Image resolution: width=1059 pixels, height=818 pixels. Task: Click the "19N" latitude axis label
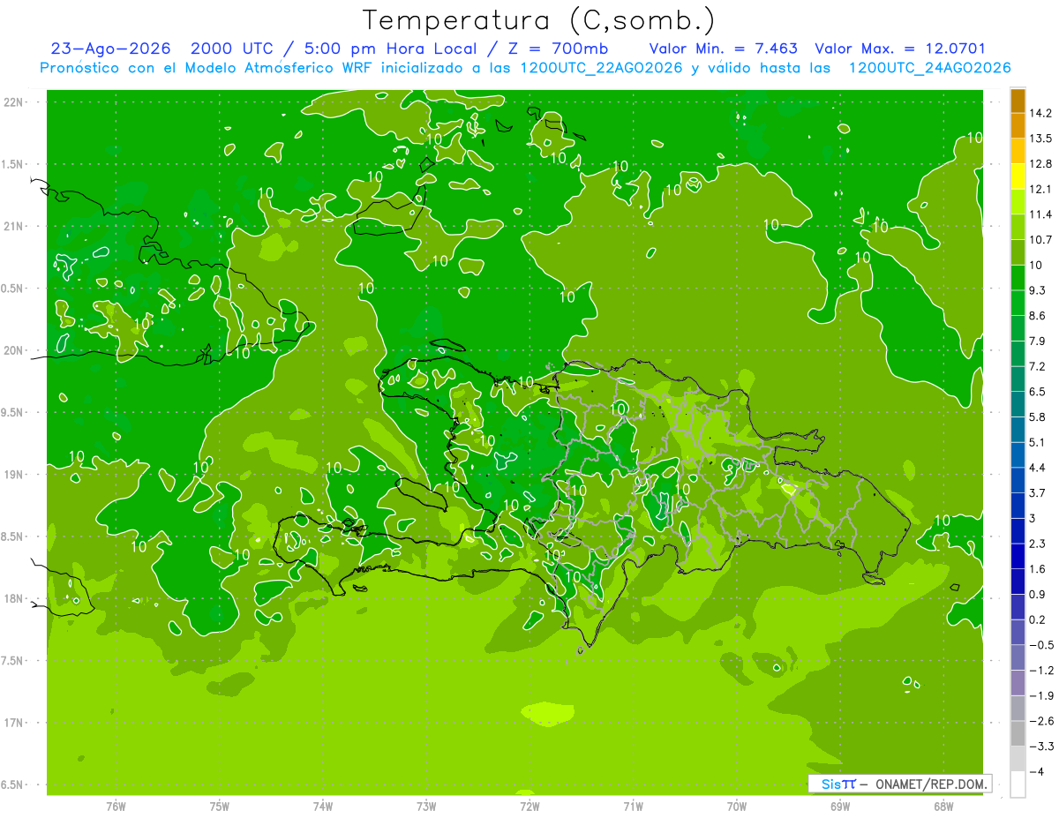click(14, 475)
